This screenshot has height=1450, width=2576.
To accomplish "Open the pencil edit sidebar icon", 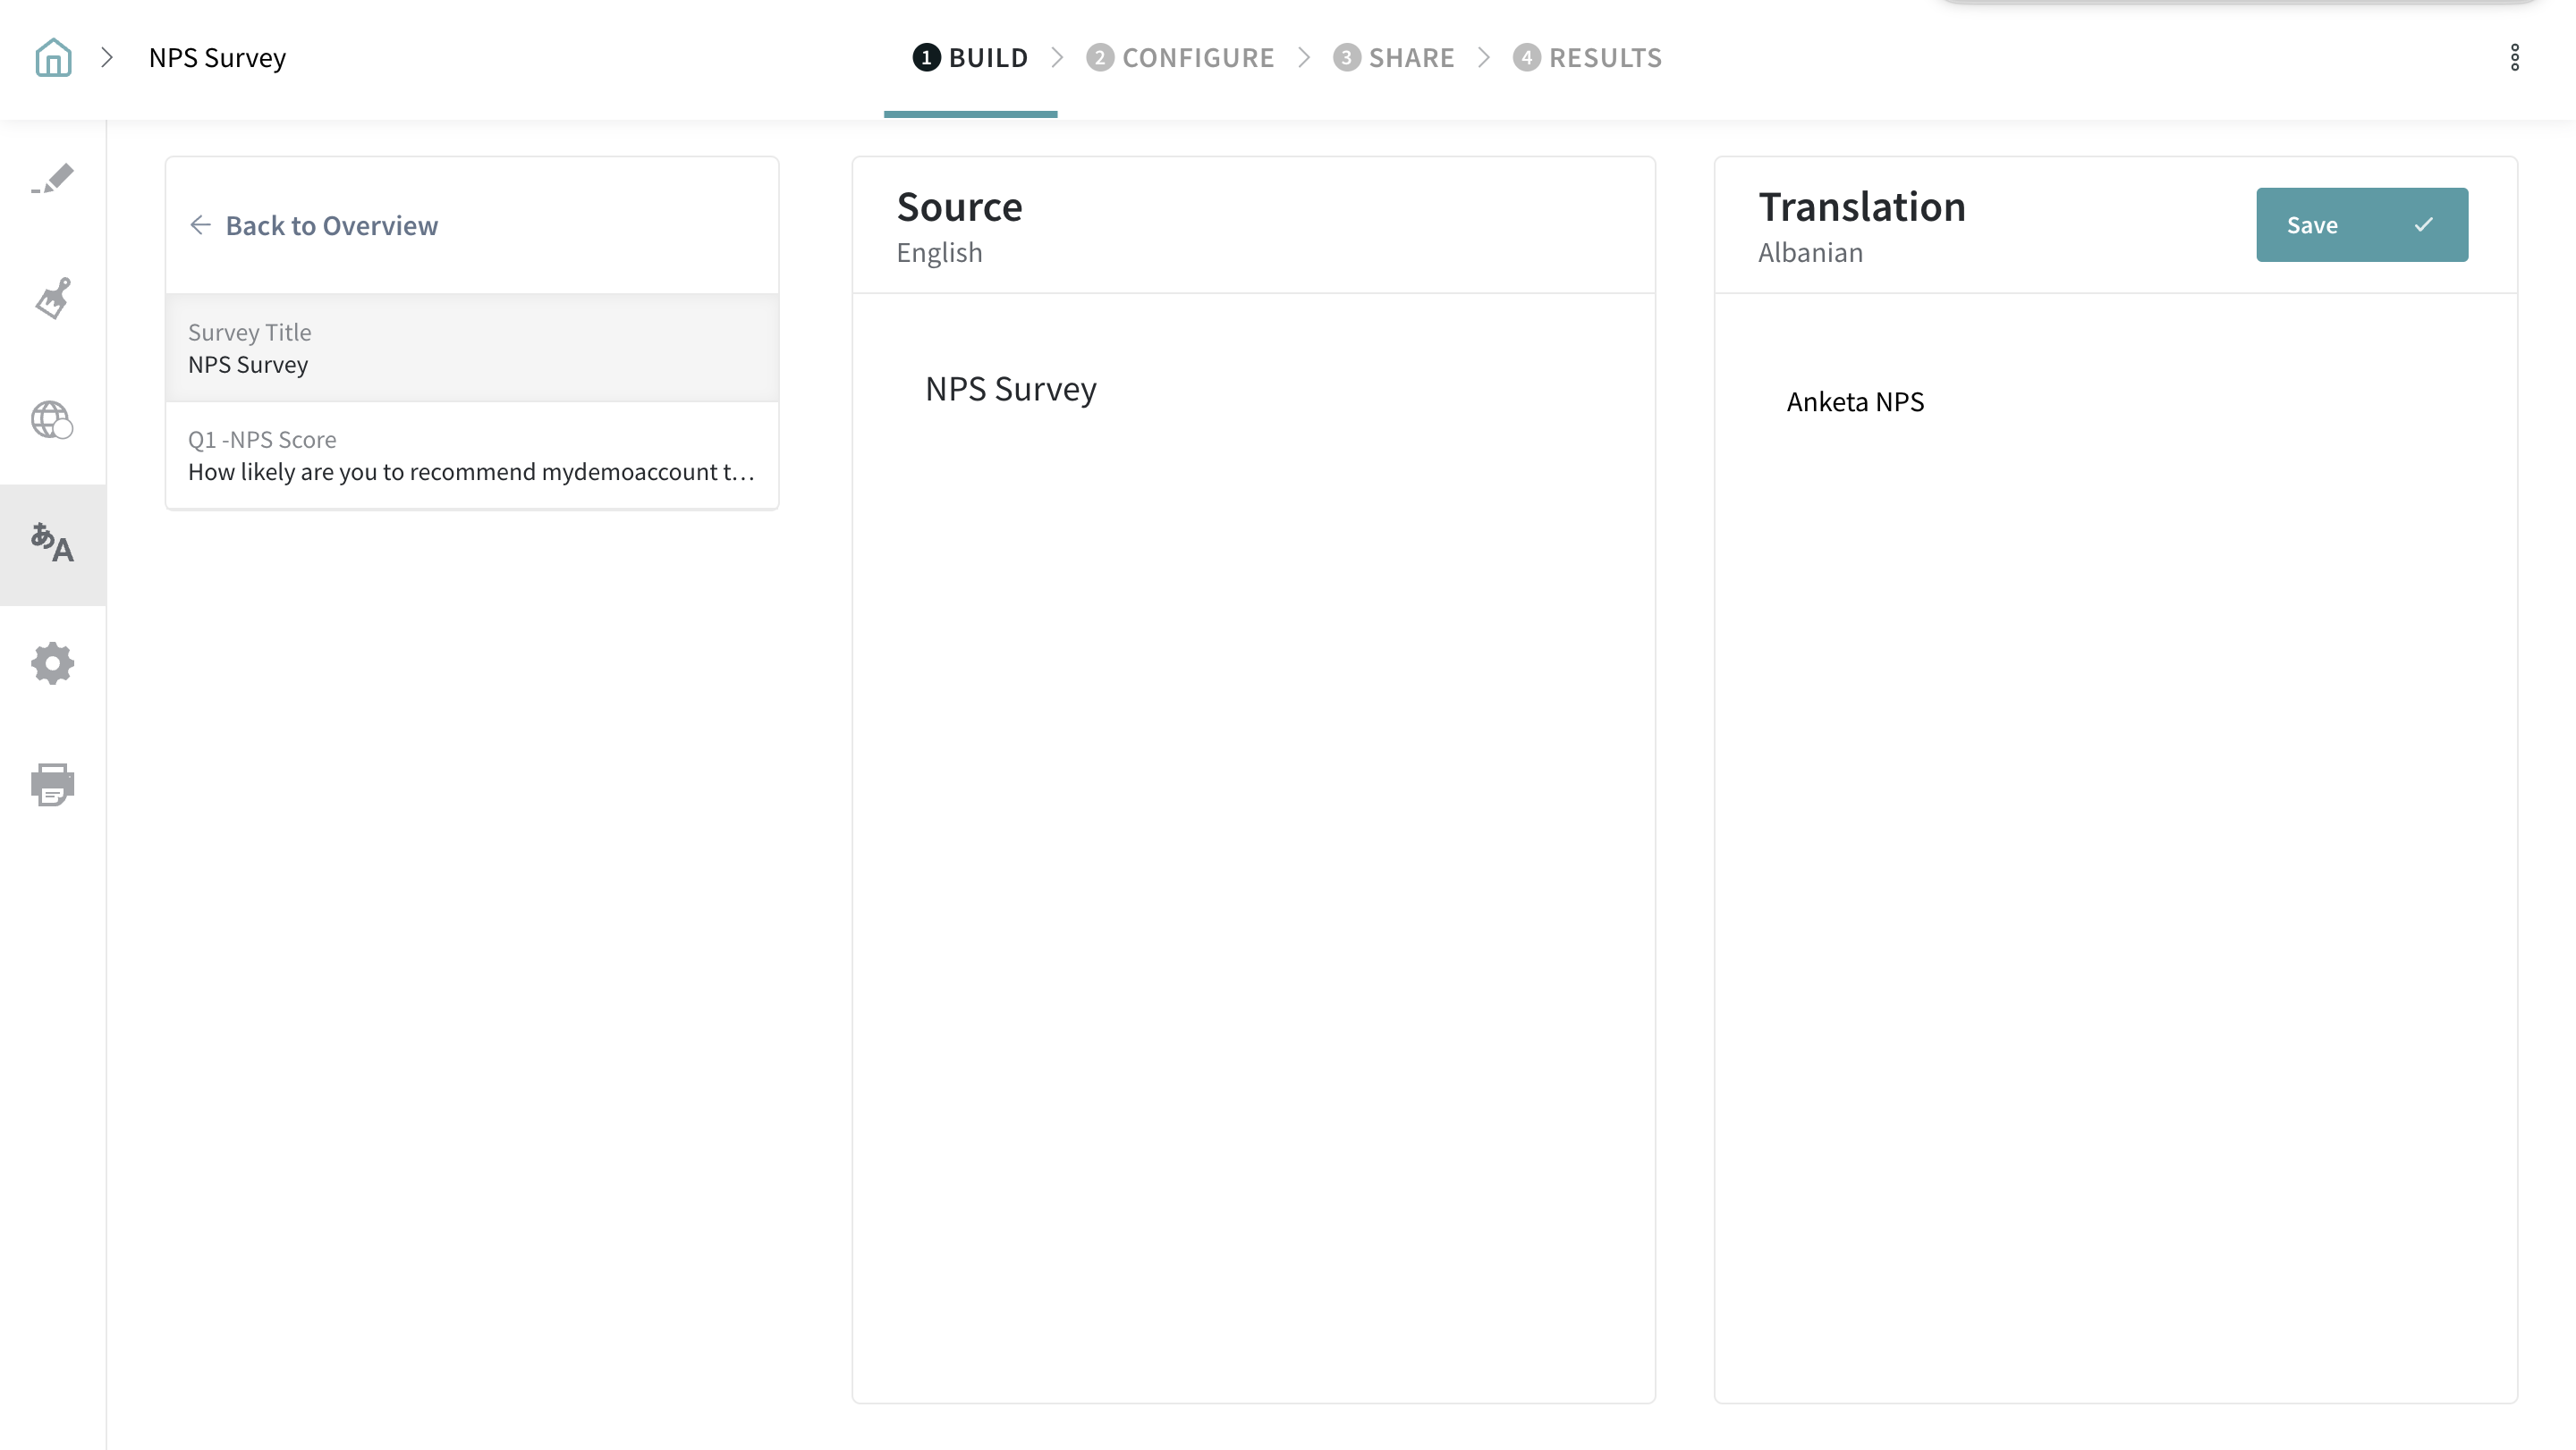I will (x=53, y=179).
